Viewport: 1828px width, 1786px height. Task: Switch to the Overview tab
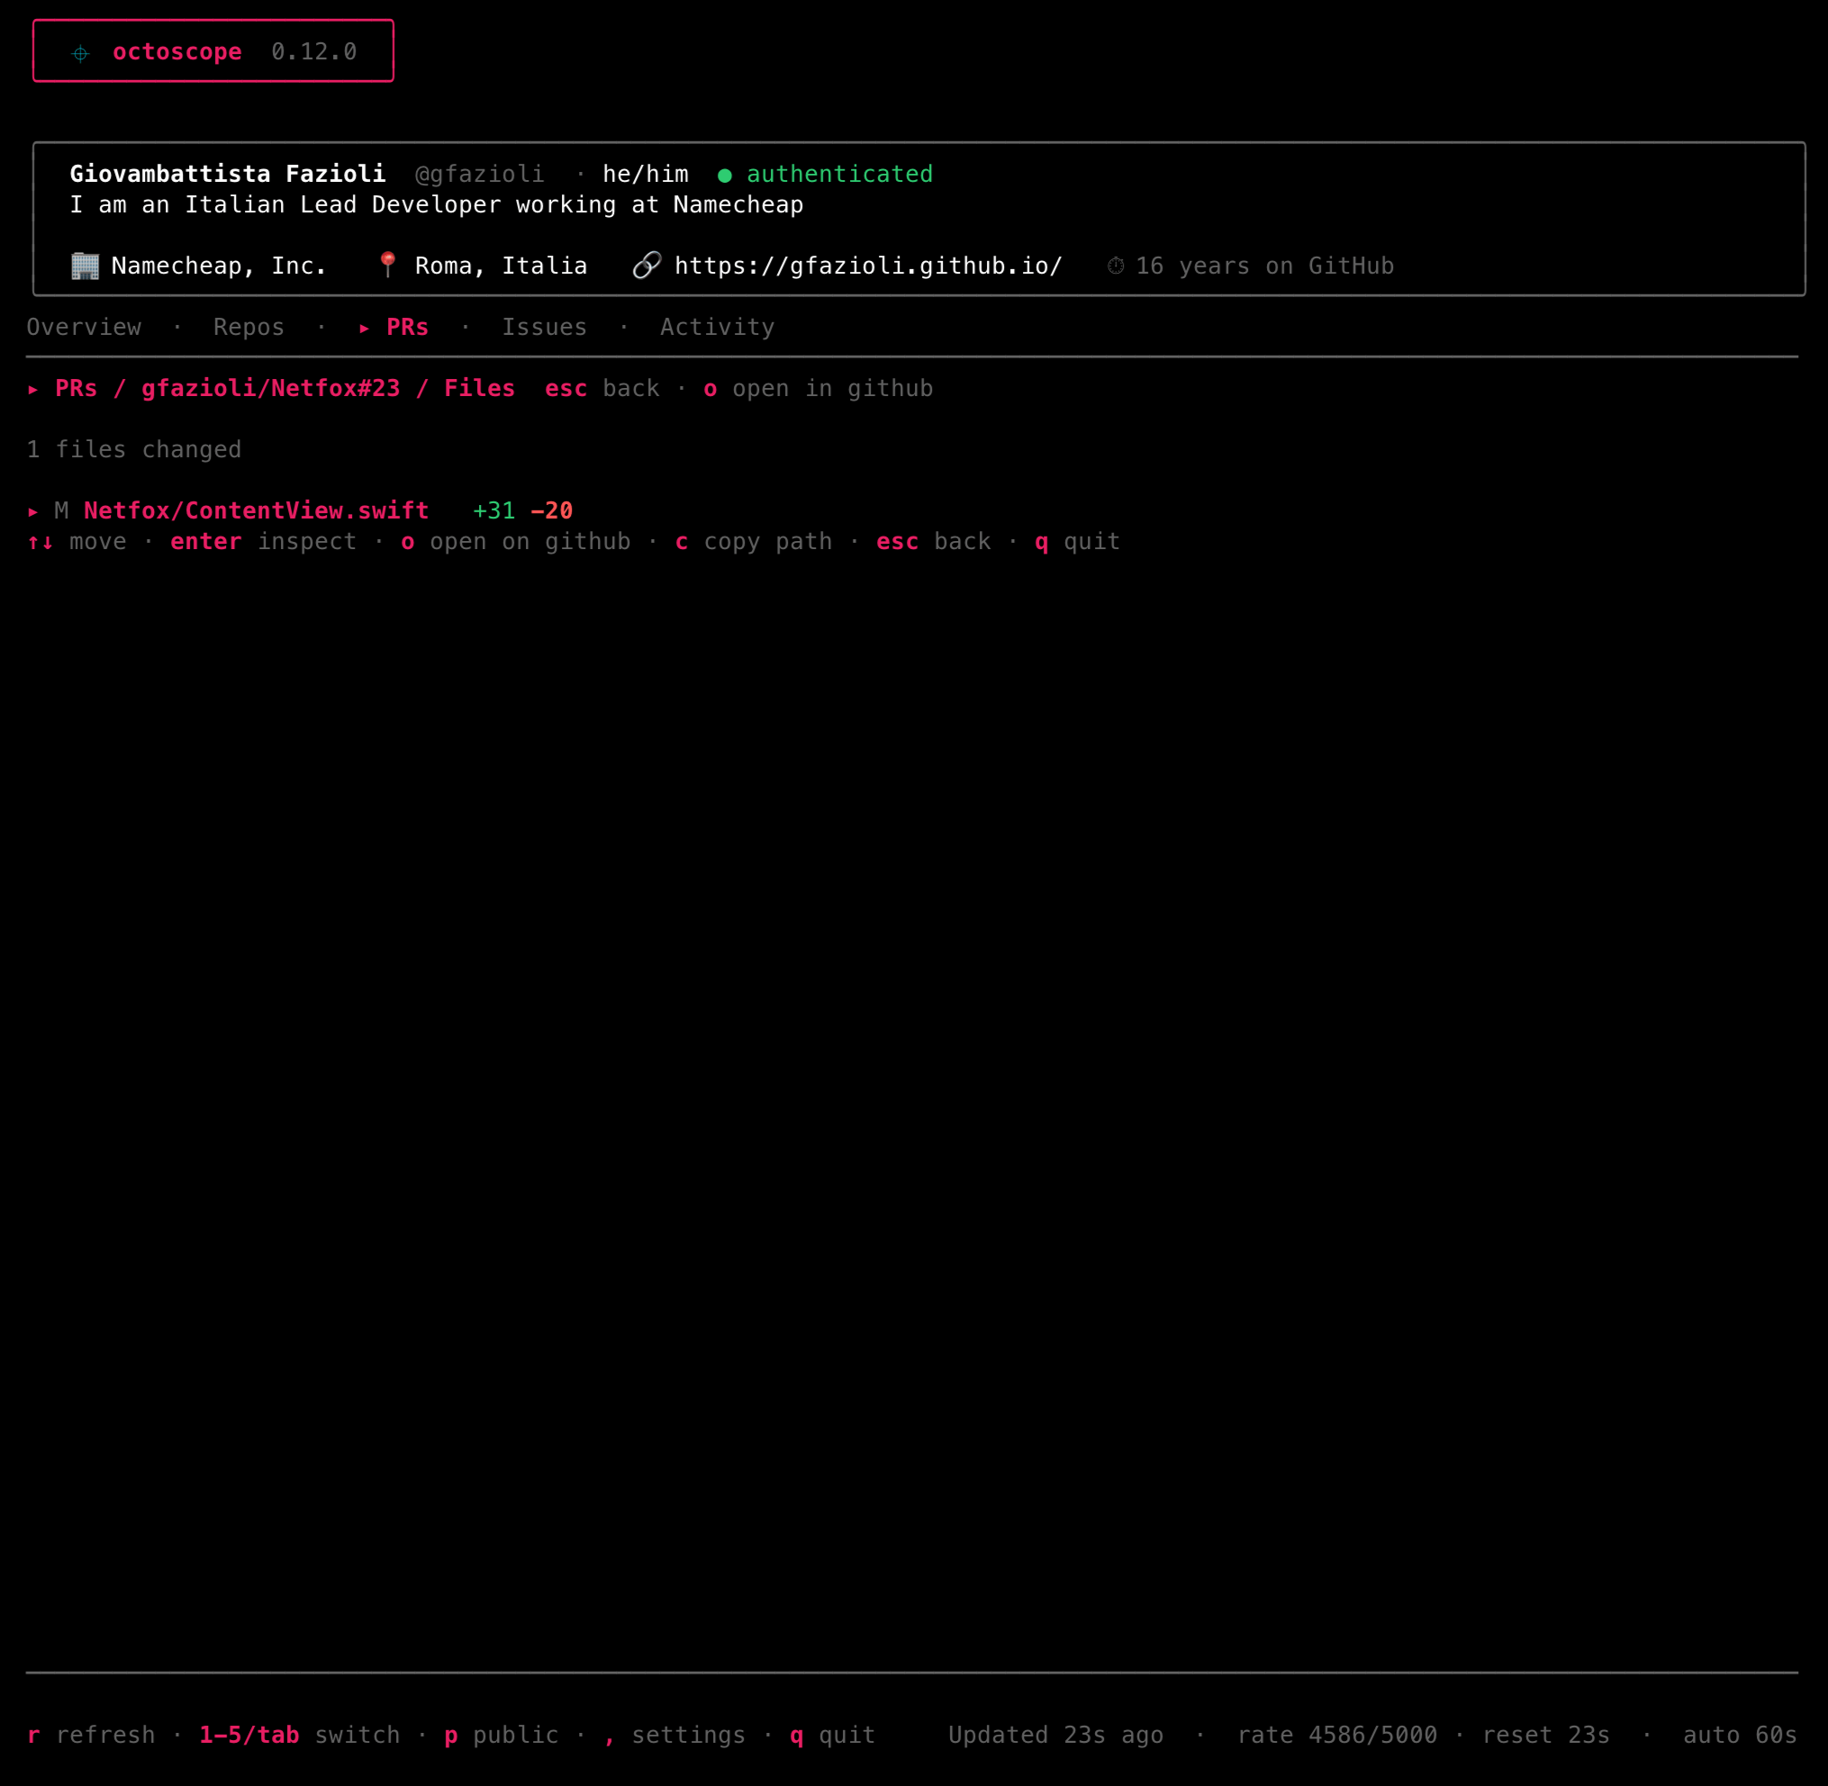(84, 328)
